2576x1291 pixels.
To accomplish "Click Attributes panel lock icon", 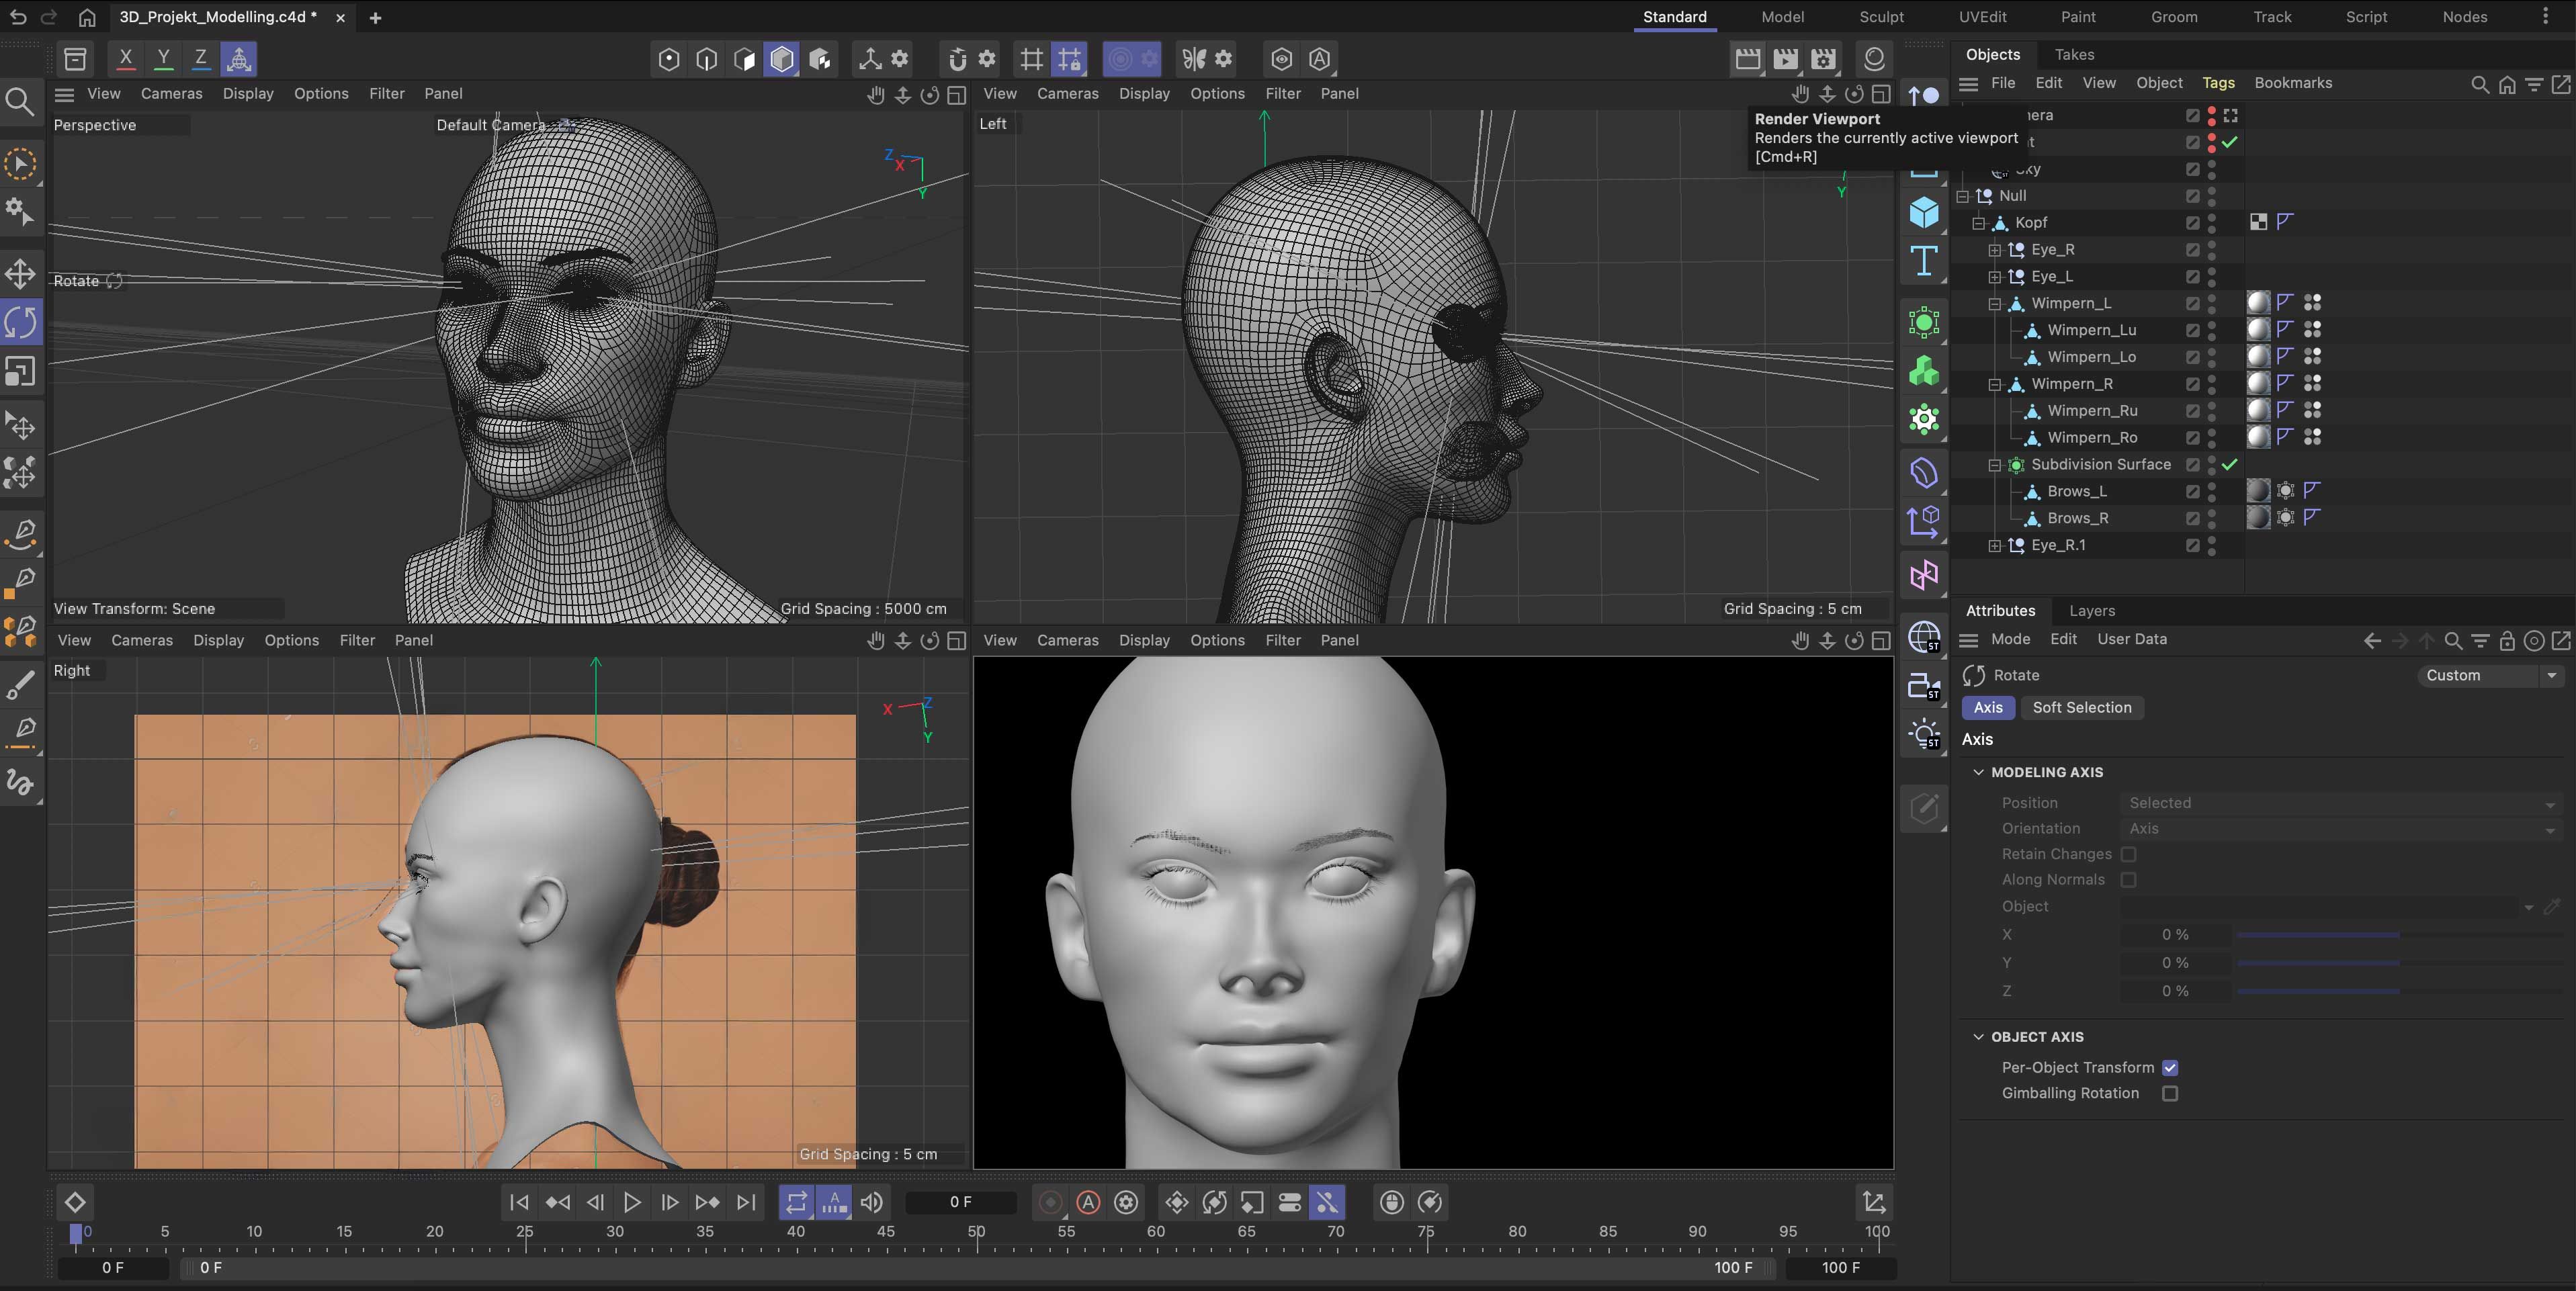I will click(2507, 641).
